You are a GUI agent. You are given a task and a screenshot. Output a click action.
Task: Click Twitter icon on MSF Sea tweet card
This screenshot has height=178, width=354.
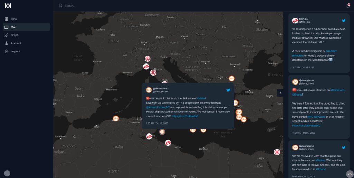coord(343,21)
